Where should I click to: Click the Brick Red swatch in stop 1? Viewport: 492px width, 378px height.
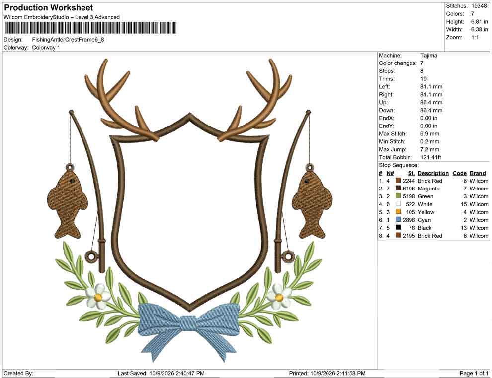coord(398,181)
